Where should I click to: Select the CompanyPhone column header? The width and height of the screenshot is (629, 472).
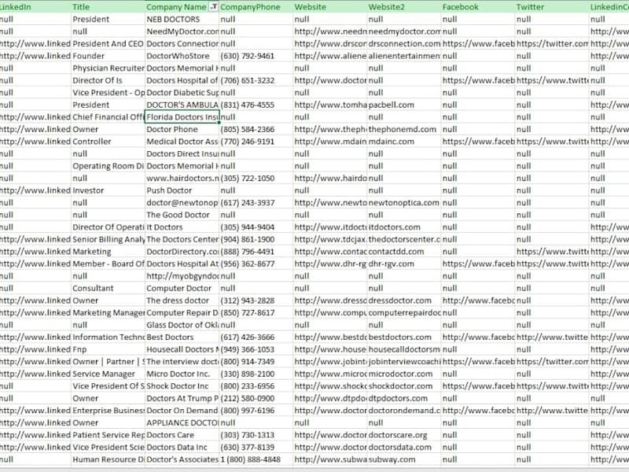[x=256, y=7]
